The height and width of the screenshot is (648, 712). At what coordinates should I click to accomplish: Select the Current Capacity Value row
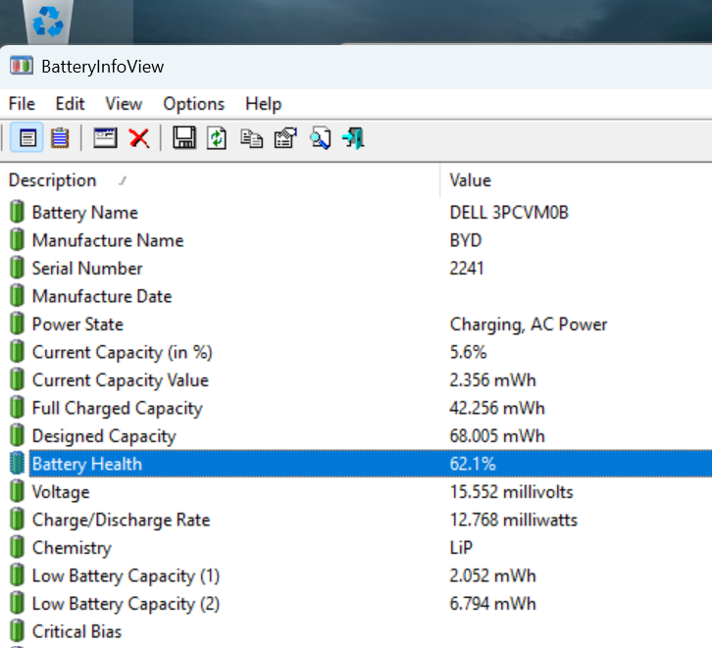pos(356,379)
